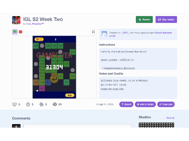
Task: Click the heart and star badge in game
Action: (x=39, y=39)
